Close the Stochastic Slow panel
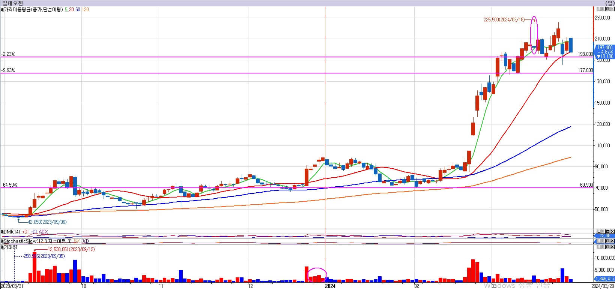Image resolution: width=615 pixels, height=289 pixels. pyautogui.click(x=612, y=241)
